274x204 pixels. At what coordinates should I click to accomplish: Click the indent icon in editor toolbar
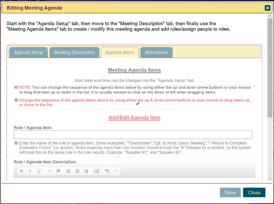click(58, 171)
